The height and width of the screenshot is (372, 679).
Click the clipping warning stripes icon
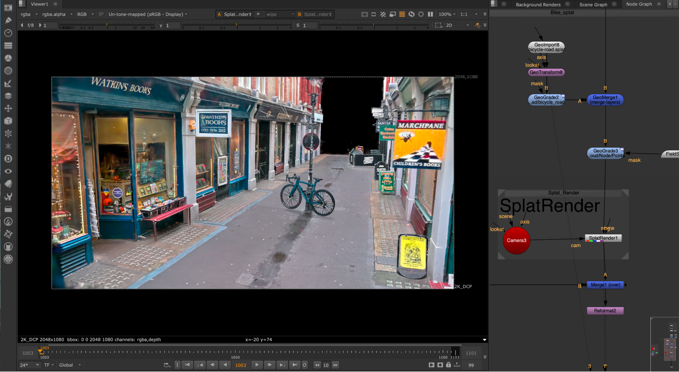(x=383, y=14)
